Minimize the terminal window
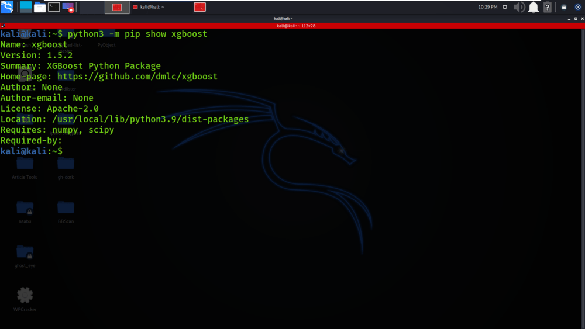Image resolution: width=585 pixels, height=329 pixels. [x=569, y=19]
